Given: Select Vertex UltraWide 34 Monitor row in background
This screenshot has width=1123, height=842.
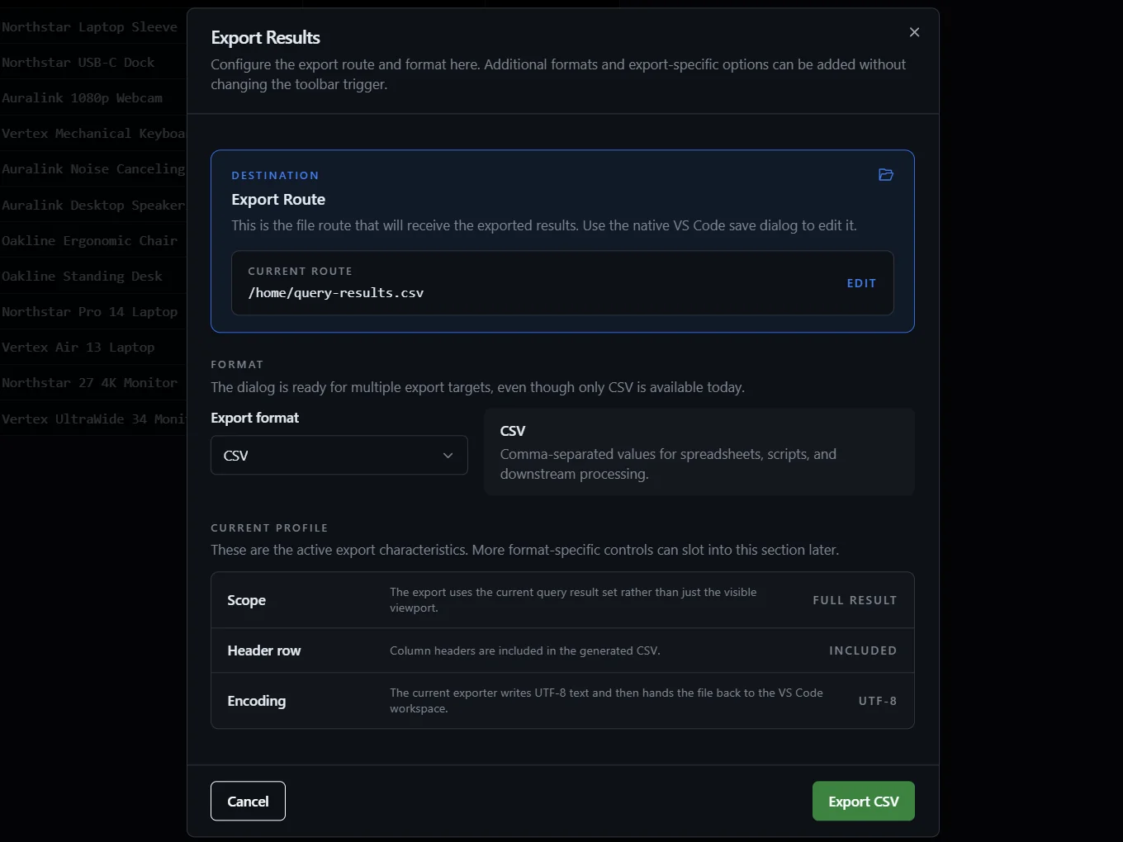Looking at the screenshot, I should tap(93, 419).
